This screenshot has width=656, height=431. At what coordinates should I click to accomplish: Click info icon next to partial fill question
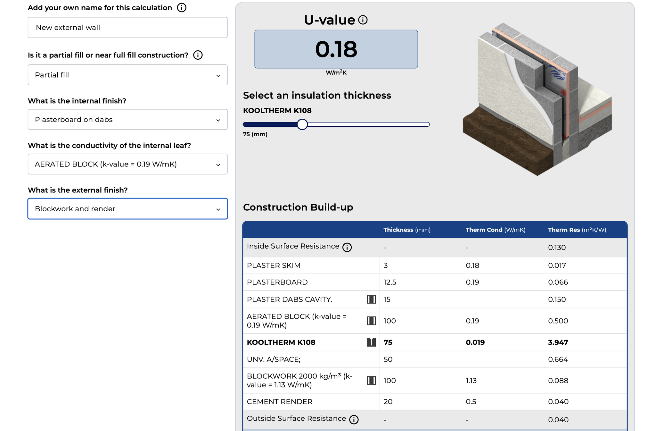[198, 55]
